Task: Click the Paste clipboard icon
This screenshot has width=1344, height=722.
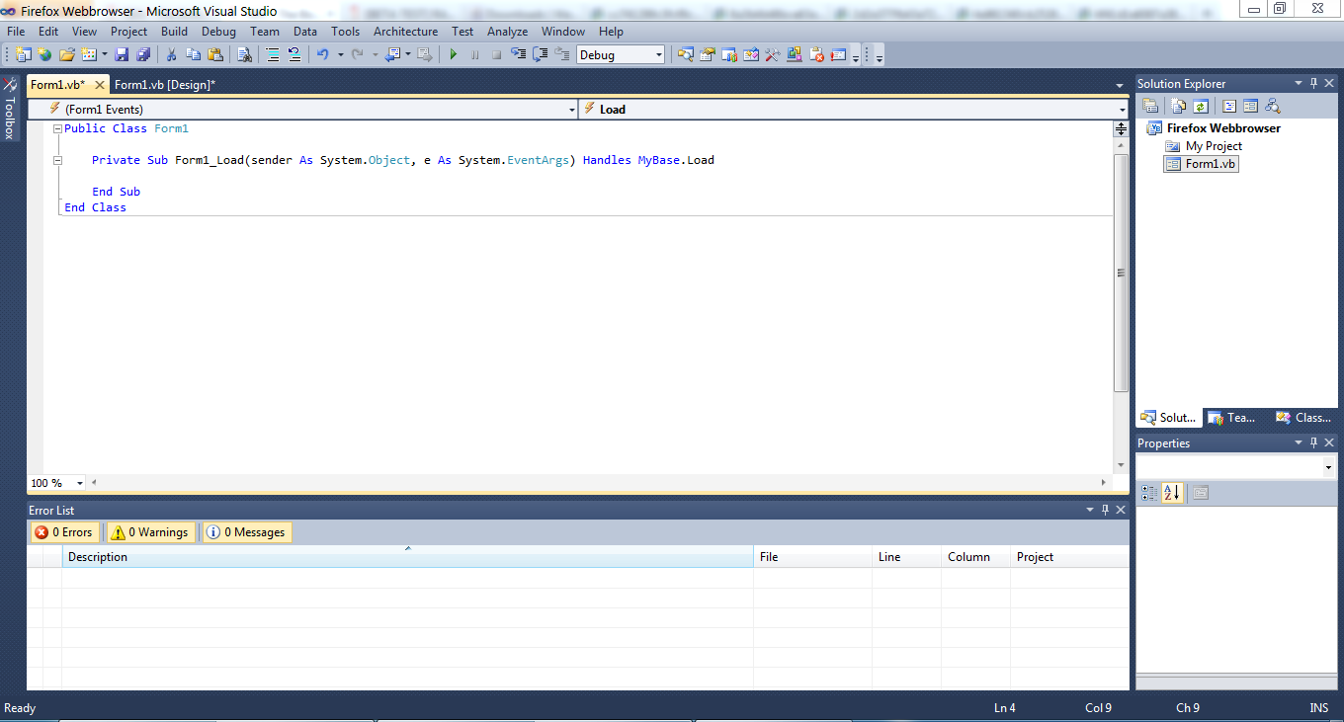Action: 215,55
